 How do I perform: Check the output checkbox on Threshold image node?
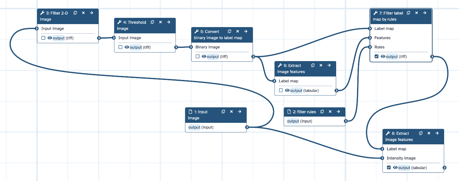tap(121, 47)
